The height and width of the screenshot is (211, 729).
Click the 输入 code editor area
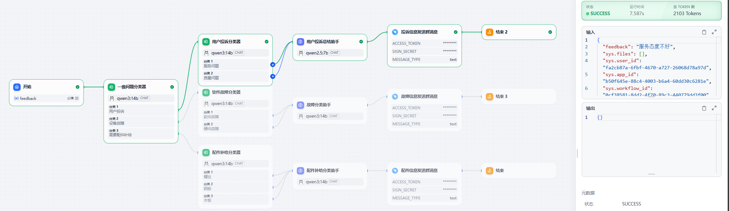point(651,67)
